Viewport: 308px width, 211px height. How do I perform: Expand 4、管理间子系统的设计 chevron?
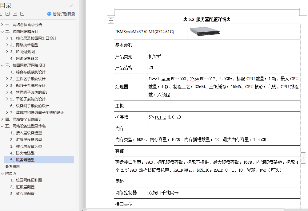click(7, 92)
